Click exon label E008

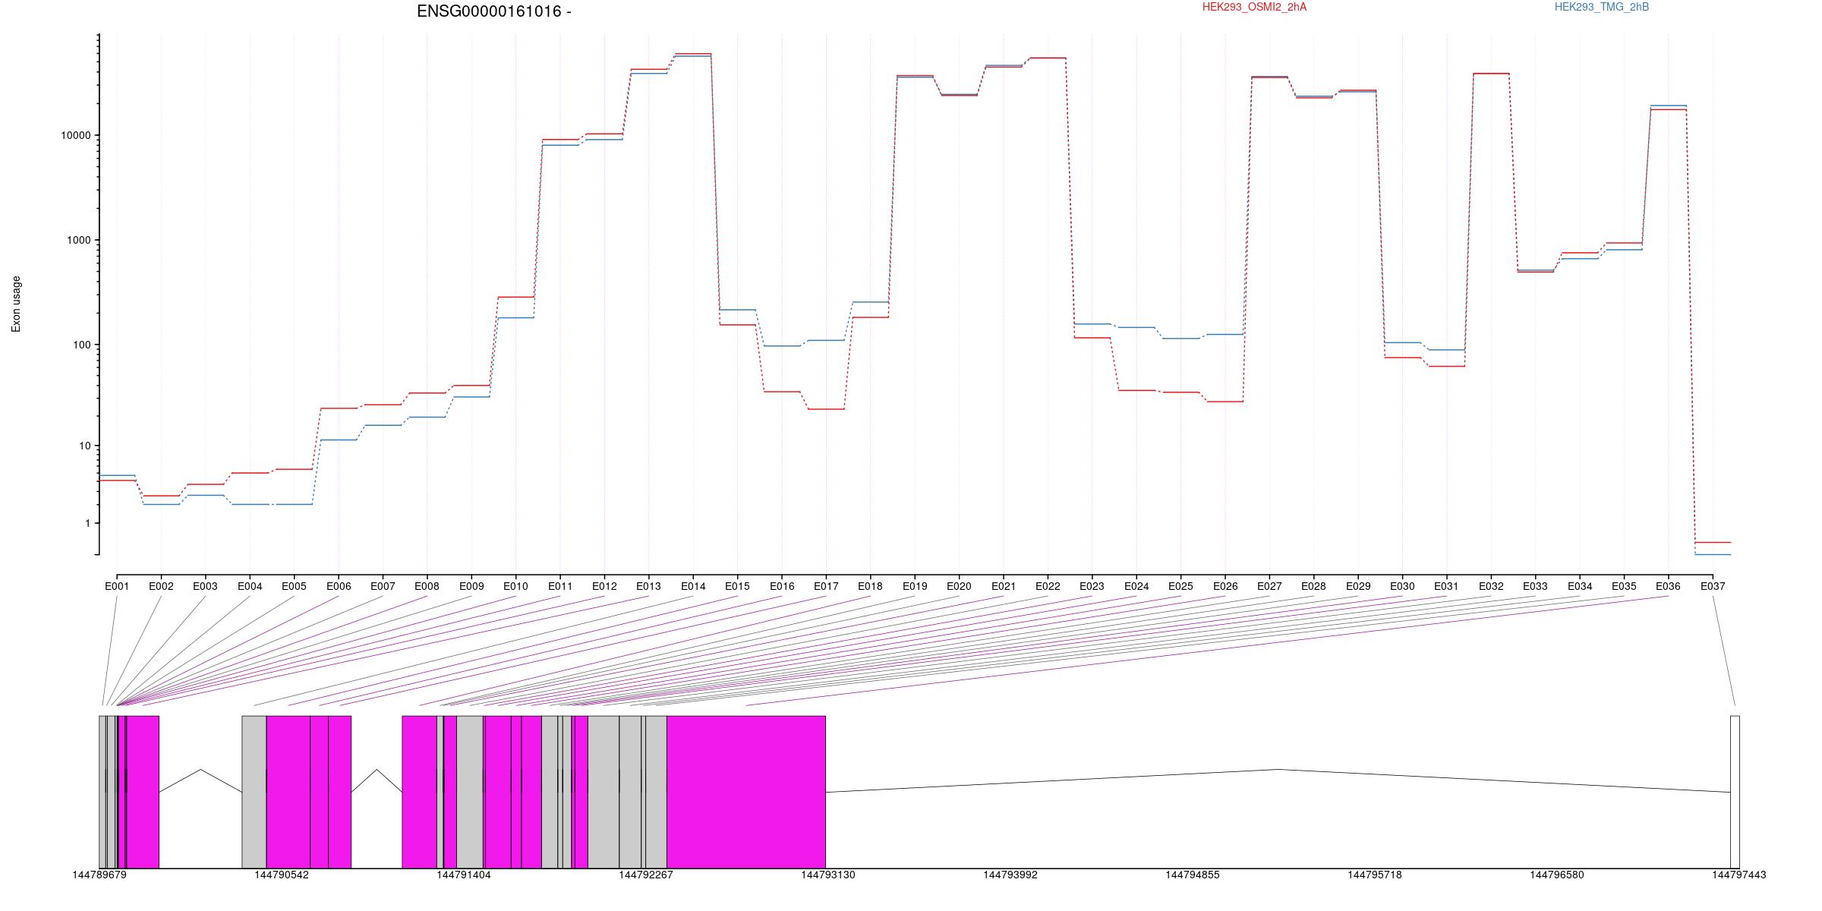427,586
